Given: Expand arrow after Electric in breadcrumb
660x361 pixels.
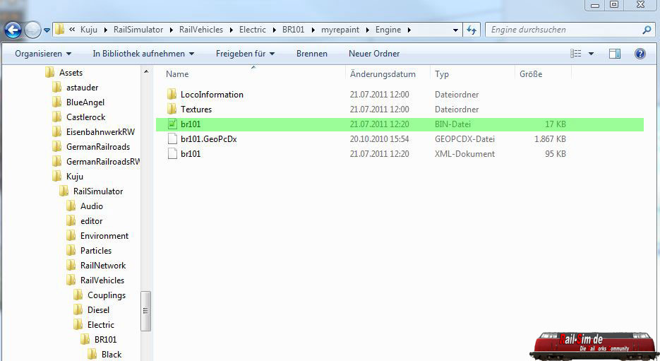Looking at the screenshot, I should point(275,30).
